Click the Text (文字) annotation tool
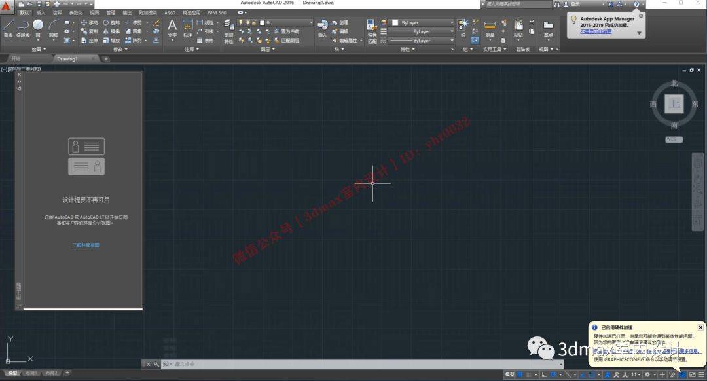The width and height of the screenshot is (707, 381). (x=171, y=26)
